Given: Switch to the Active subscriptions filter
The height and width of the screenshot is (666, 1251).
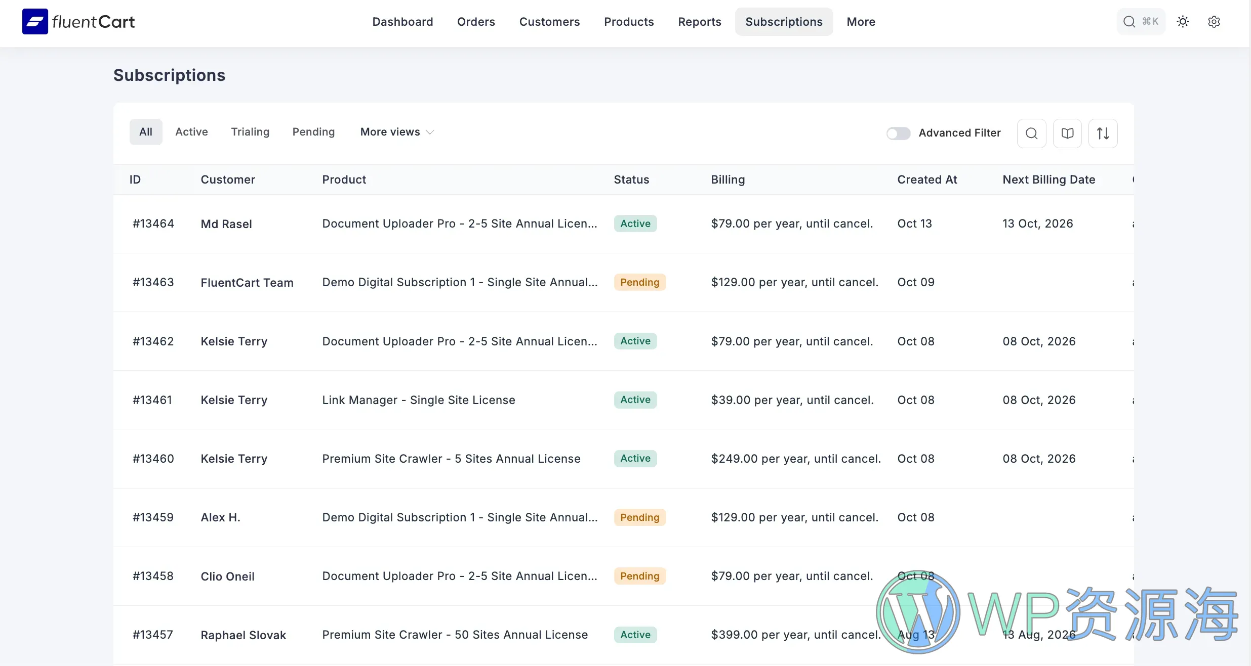Looking at the screenshot, I should pyautogui.click(x=191, y=131).
